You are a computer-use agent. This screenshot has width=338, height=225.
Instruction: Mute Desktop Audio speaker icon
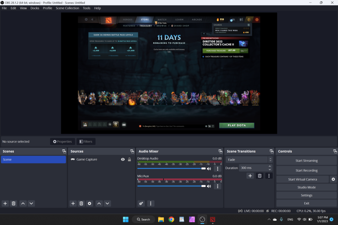pyautogui.click(x=209, y=169)
